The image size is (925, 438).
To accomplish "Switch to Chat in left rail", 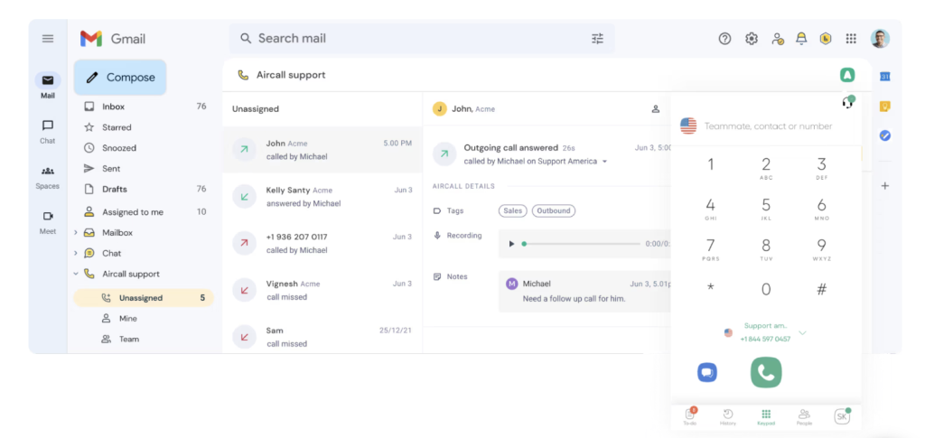I will [x=48, y=132].
